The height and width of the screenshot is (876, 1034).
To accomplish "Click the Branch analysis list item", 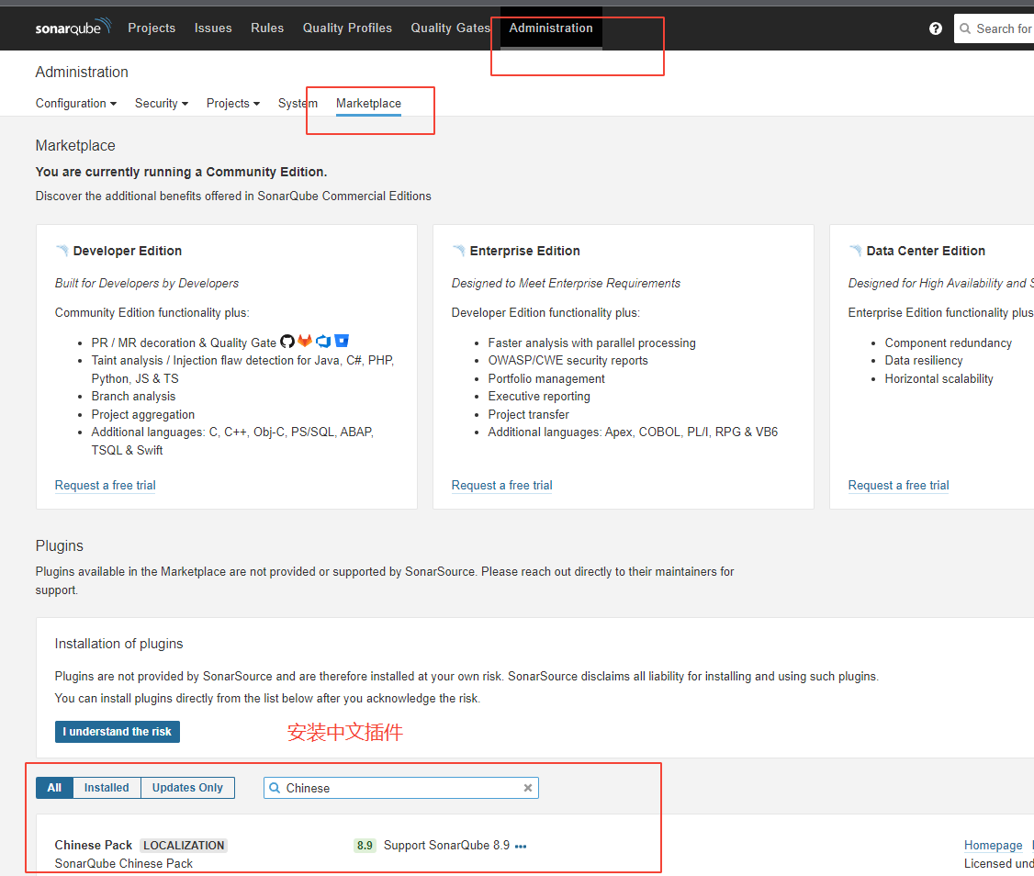I will (x=133, y=397).
